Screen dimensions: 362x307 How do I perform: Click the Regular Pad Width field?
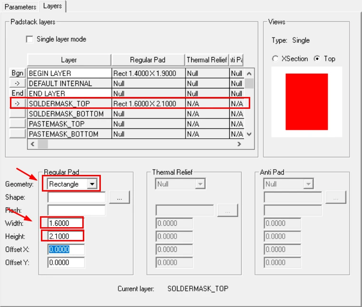tap(66, 223)
